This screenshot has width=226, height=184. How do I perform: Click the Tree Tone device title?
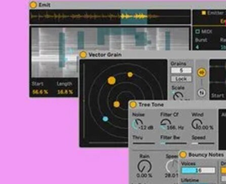[x=151, y=104]
